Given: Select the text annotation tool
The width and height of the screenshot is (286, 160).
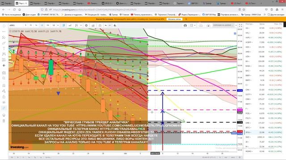Looking at the screenshot, I should click(4, 48).
